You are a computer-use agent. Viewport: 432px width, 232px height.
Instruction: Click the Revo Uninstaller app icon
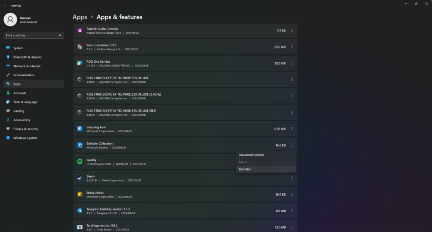coord(80,47)
